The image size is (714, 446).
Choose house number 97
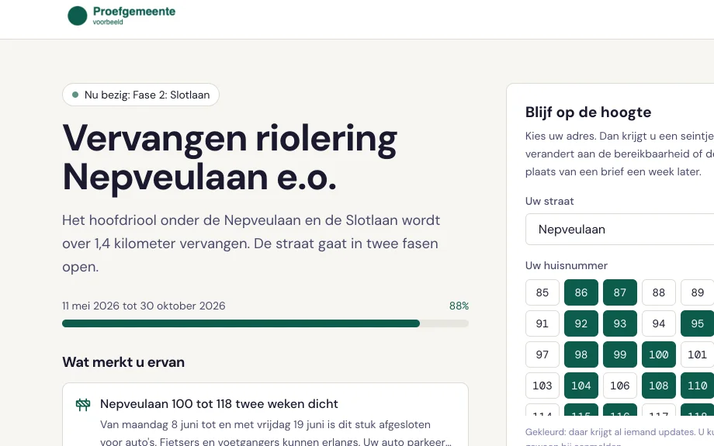pyautogui.click(x=542, y=354)
